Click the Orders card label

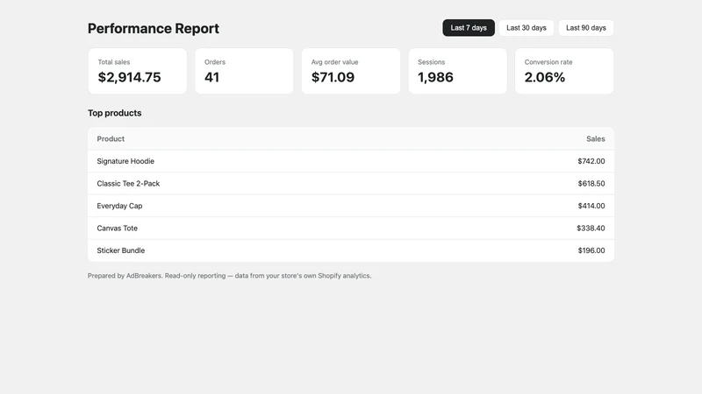point(215,62)
